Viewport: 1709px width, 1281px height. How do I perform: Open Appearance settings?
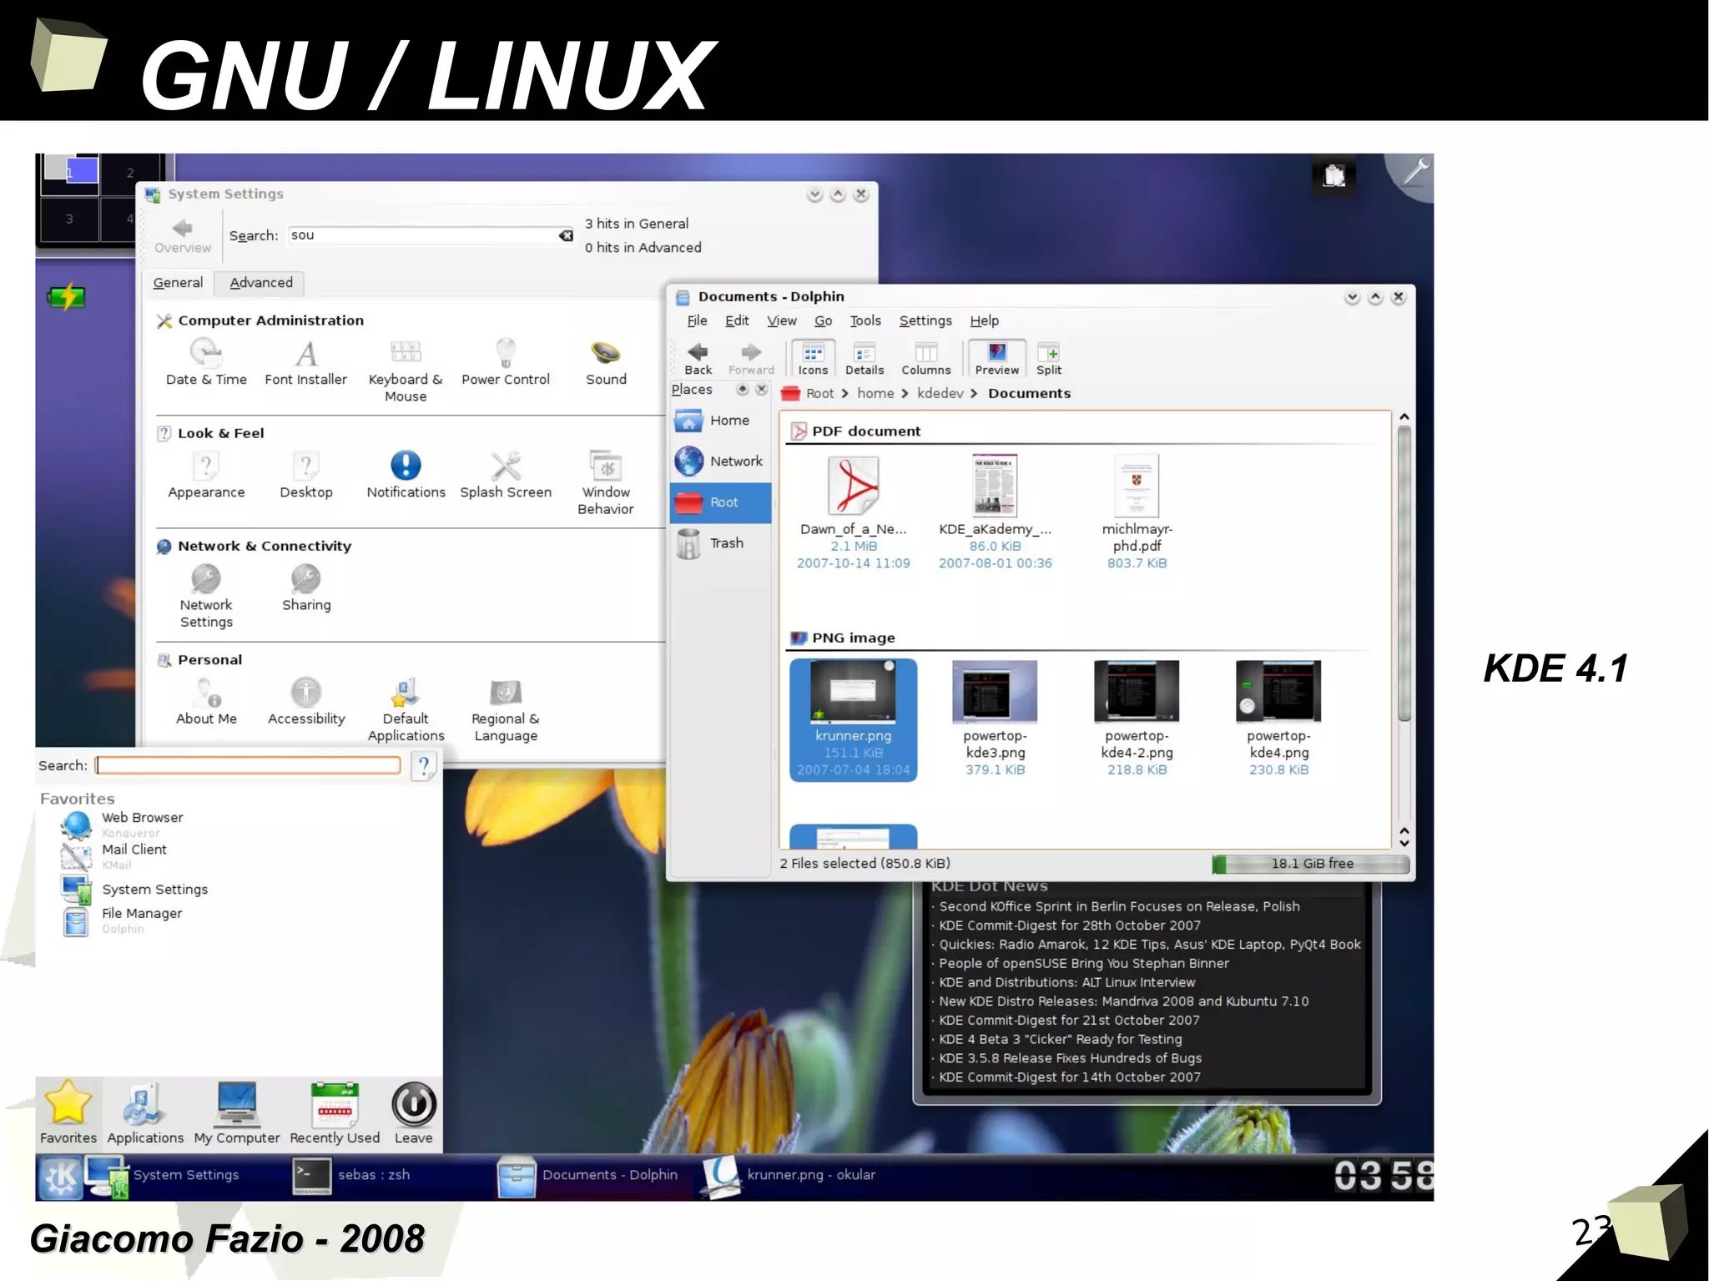coord(206,474)
